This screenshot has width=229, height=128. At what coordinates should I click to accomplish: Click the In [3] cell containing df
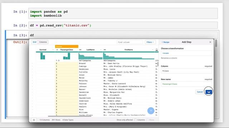click(123, 35)
